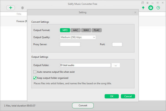
Task: Click the Proxy Server input field
Action: [x=70, y=44]
